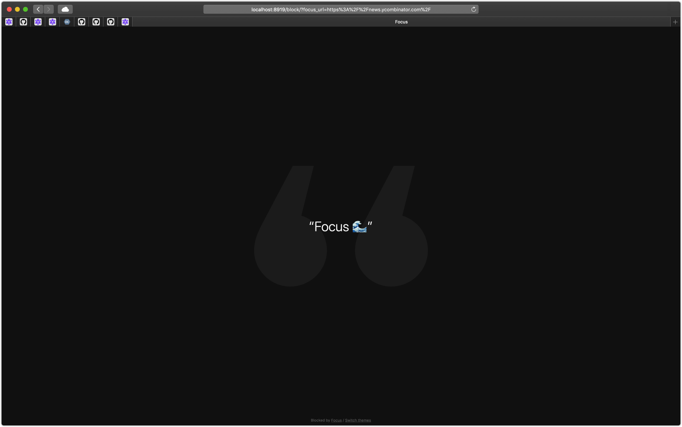
Task: Open the GitHub pinned tab before the last purple tab
Action: [x=111, y=22]
